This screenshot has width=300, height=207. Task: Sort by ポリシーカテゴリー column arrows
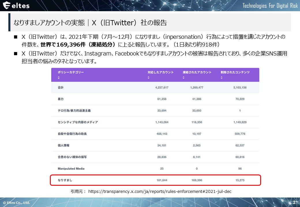tap(59, 78)
